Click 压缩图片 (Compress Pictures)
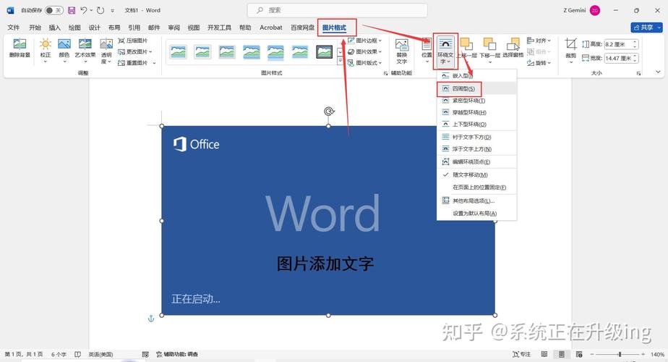This screenshot has width=668, height=362. 133,41
